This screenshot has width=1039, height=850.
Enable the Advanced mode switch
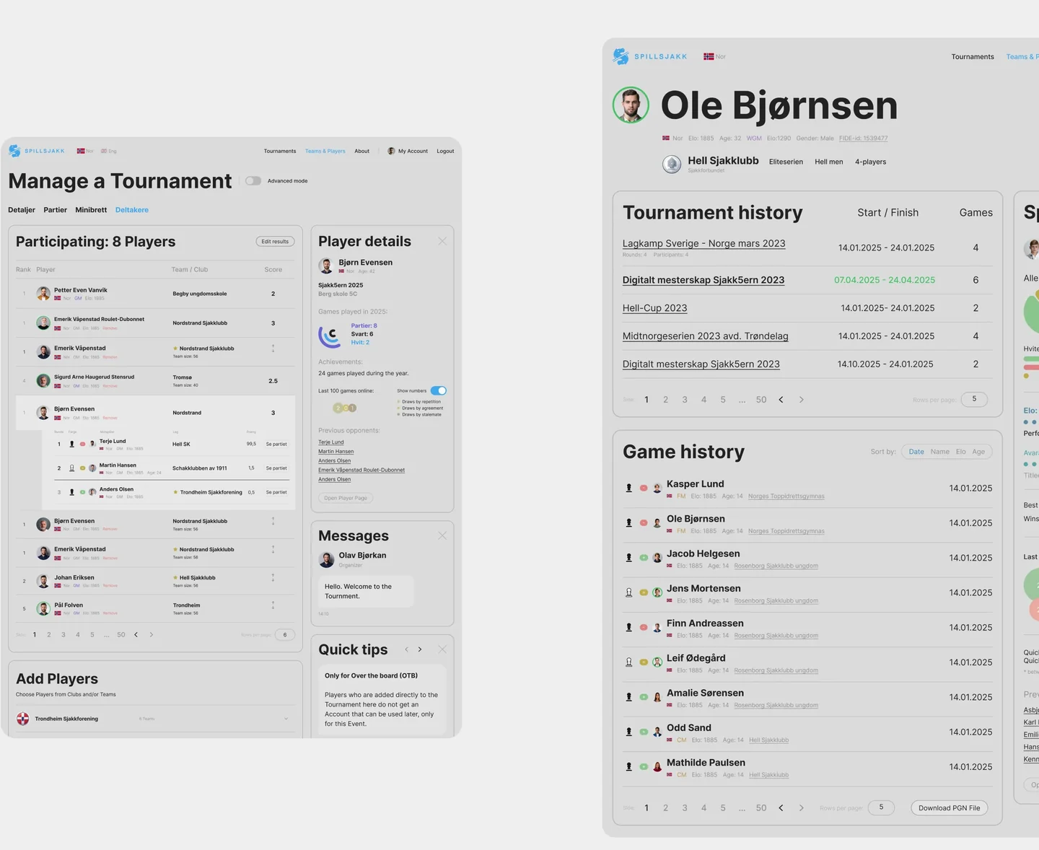(253, 181)
